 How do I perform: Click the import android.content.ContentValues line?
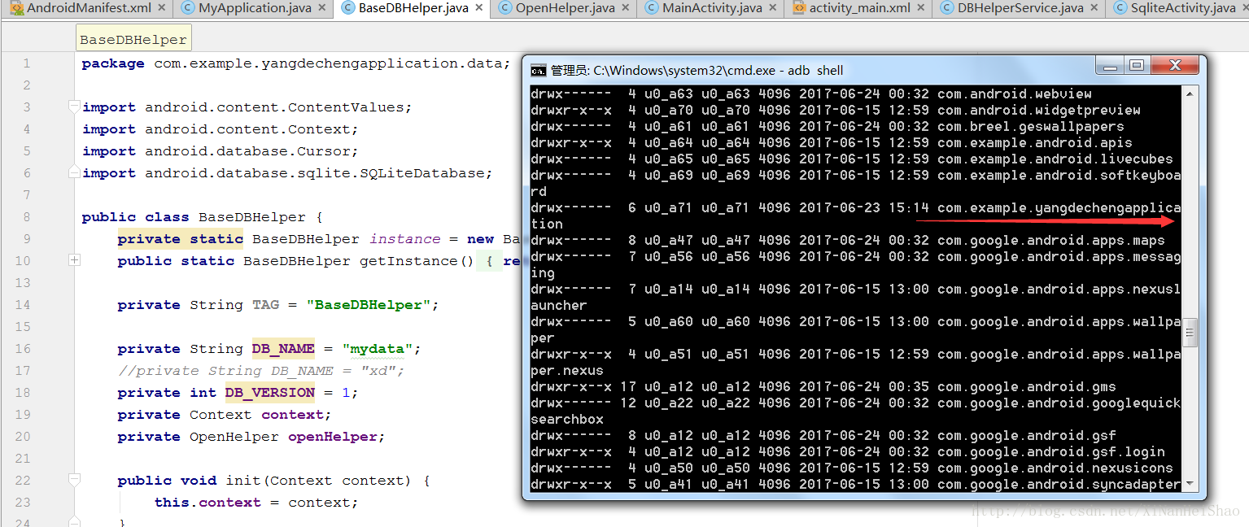247,107
